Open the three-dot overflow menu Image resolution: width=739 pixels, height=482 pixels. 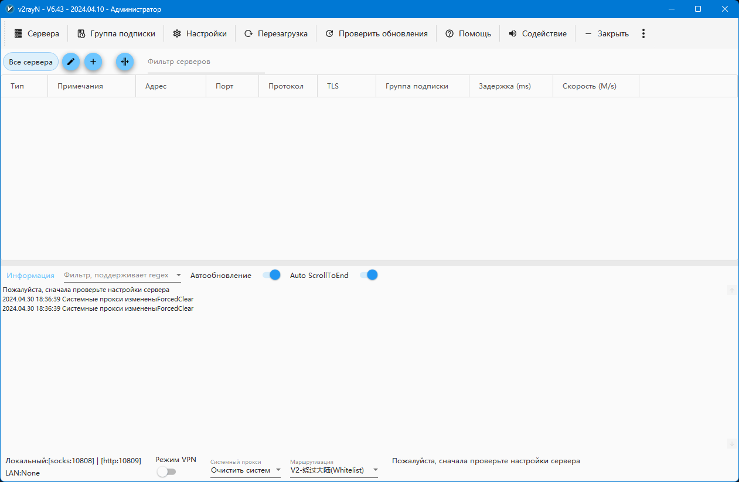point(643,33)
